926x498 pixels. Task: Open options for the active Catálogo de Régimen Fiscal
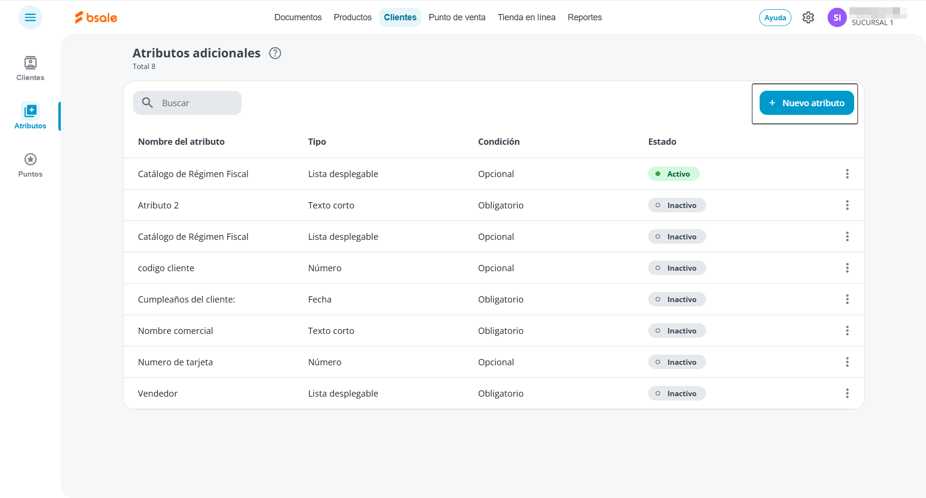point(847,174)
